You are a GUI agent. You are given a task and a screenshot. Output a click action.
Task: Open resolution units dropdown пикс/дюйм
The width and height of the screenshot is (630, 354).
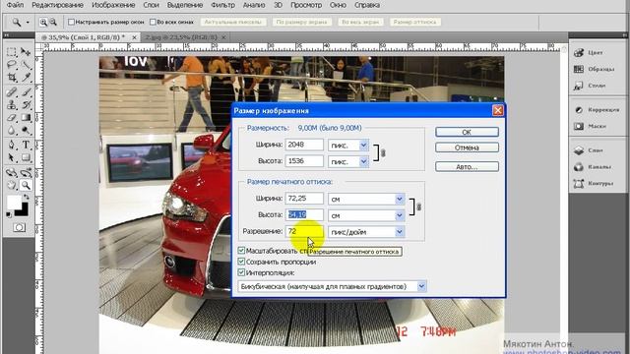pos(400,232)
